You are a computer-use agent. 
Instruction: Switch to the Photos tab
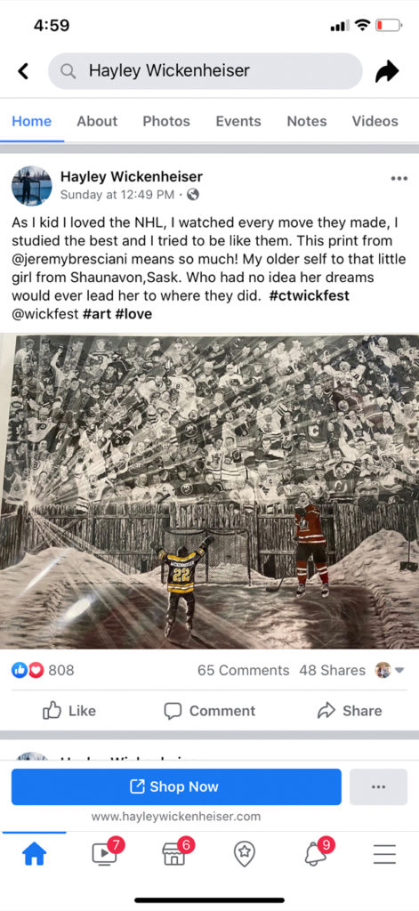point(166,121)
